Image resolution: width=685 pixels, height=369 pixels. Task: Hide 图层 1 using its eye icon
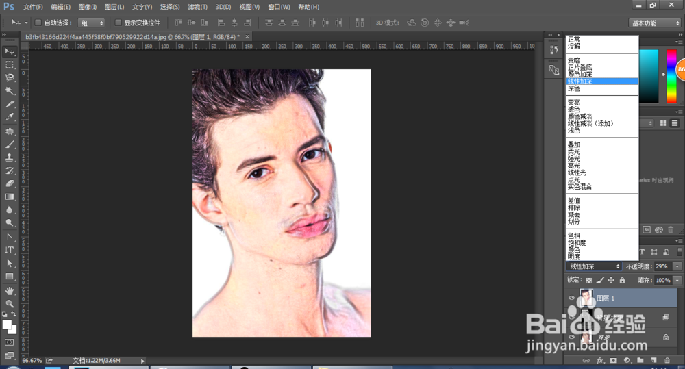pyautogui.click(x=572, y=298)
